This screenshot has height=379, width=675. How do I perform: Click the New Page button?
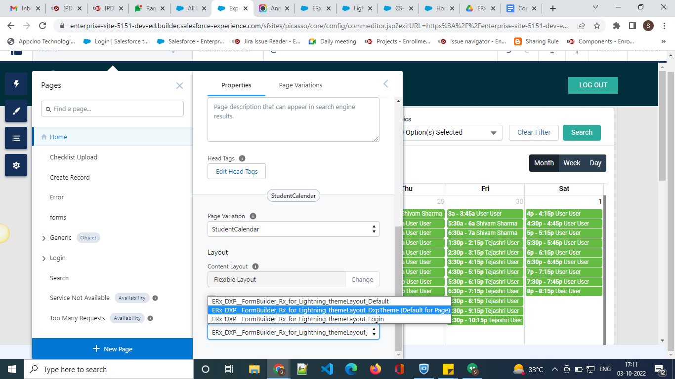(x=112, y=349)
